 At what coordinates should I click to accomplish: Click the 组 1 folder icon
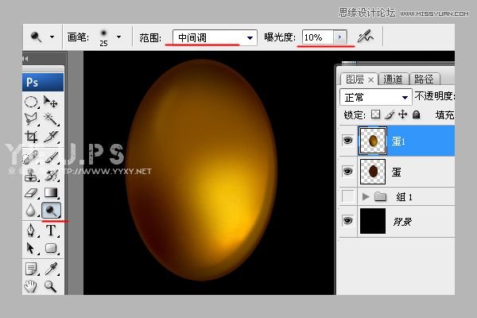[380, 196]
